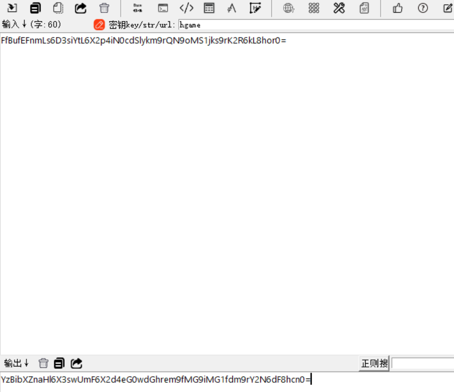The width and height of the screenshot is (454, 392).
Task: Open the nine-dot grid icon
Action: [x=314, y=8]
